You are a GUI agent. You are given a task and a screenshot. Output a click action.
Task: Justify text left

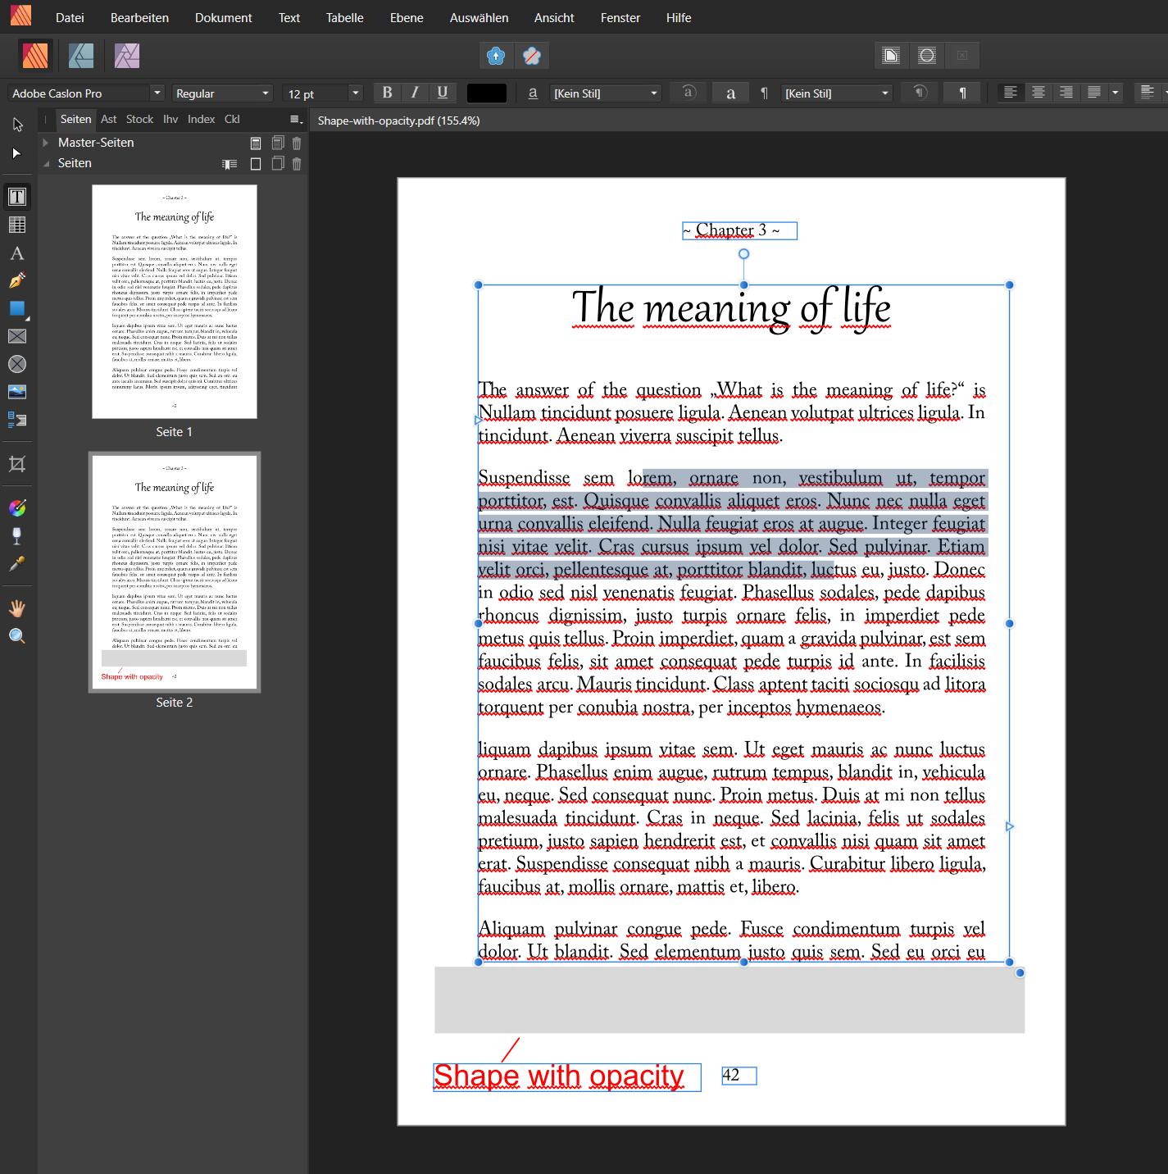coord(1094,93)
